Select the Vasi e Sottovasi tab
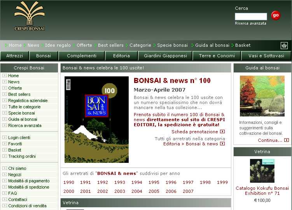 click(266, 56)
